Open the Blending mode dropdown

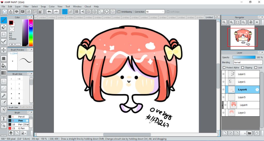(248, 62)
